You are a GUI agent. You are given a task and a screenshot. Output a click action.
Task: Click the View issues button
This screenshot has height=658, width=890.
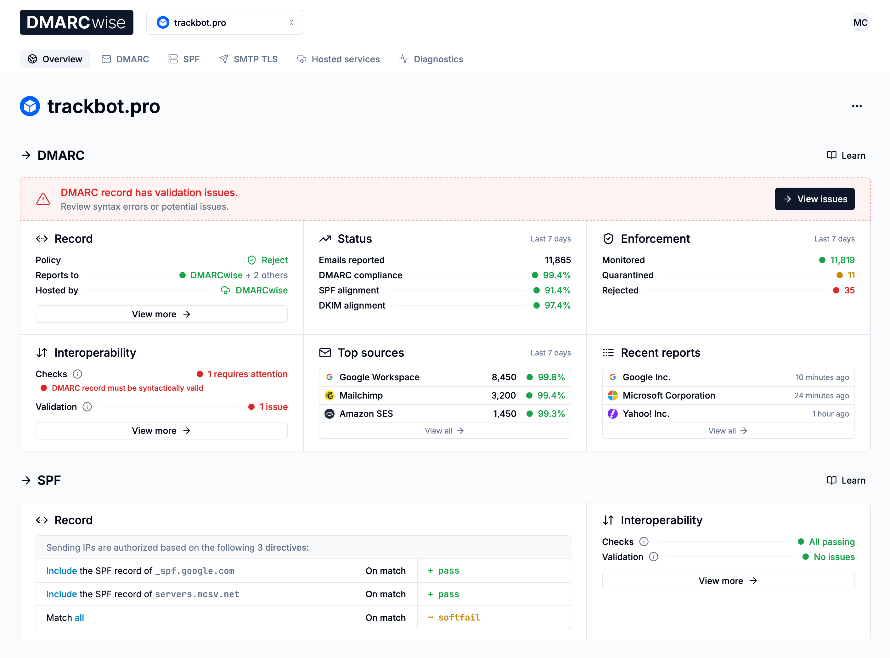[x=814, y=199]
